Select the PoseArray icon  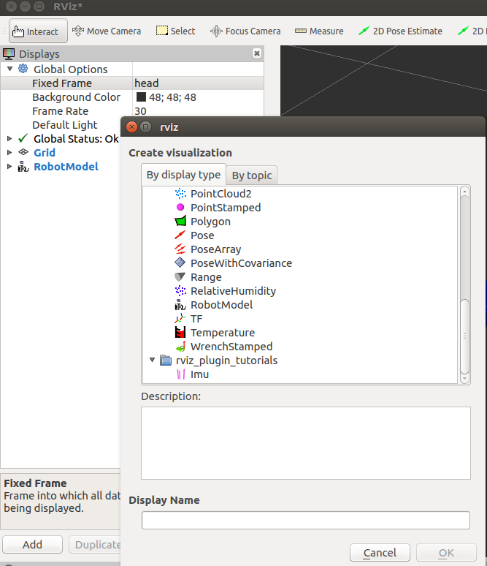tap(180, 249)
